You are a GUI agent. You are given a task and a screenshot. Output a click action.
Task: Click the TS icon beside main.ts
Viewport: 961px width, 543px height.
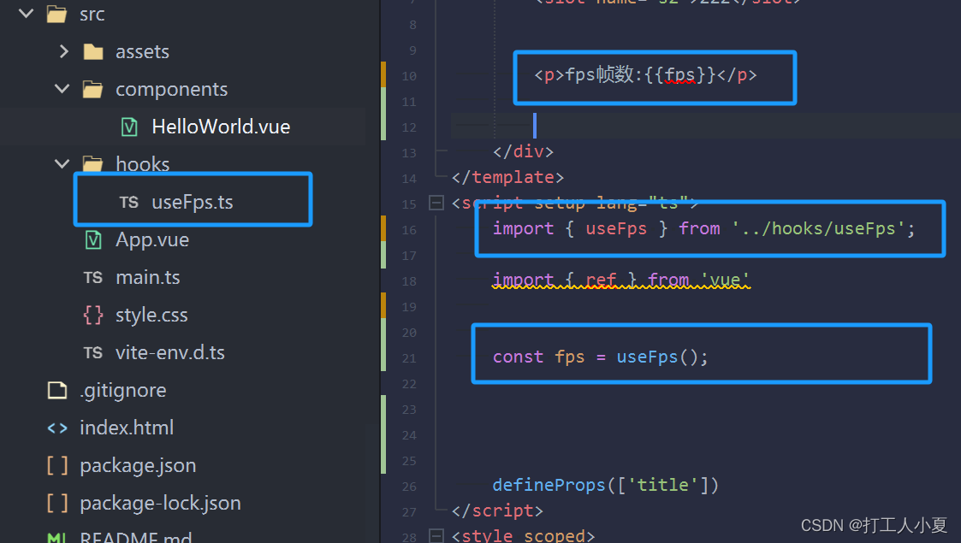(93, 276)
